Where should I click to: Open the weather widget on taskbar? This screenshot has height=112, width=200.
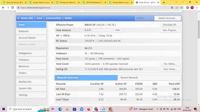(x=141, y=109)
